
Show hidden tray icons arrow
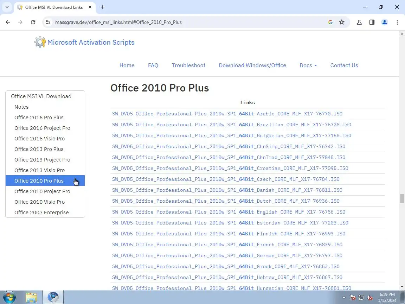click(x=344, y=298)
